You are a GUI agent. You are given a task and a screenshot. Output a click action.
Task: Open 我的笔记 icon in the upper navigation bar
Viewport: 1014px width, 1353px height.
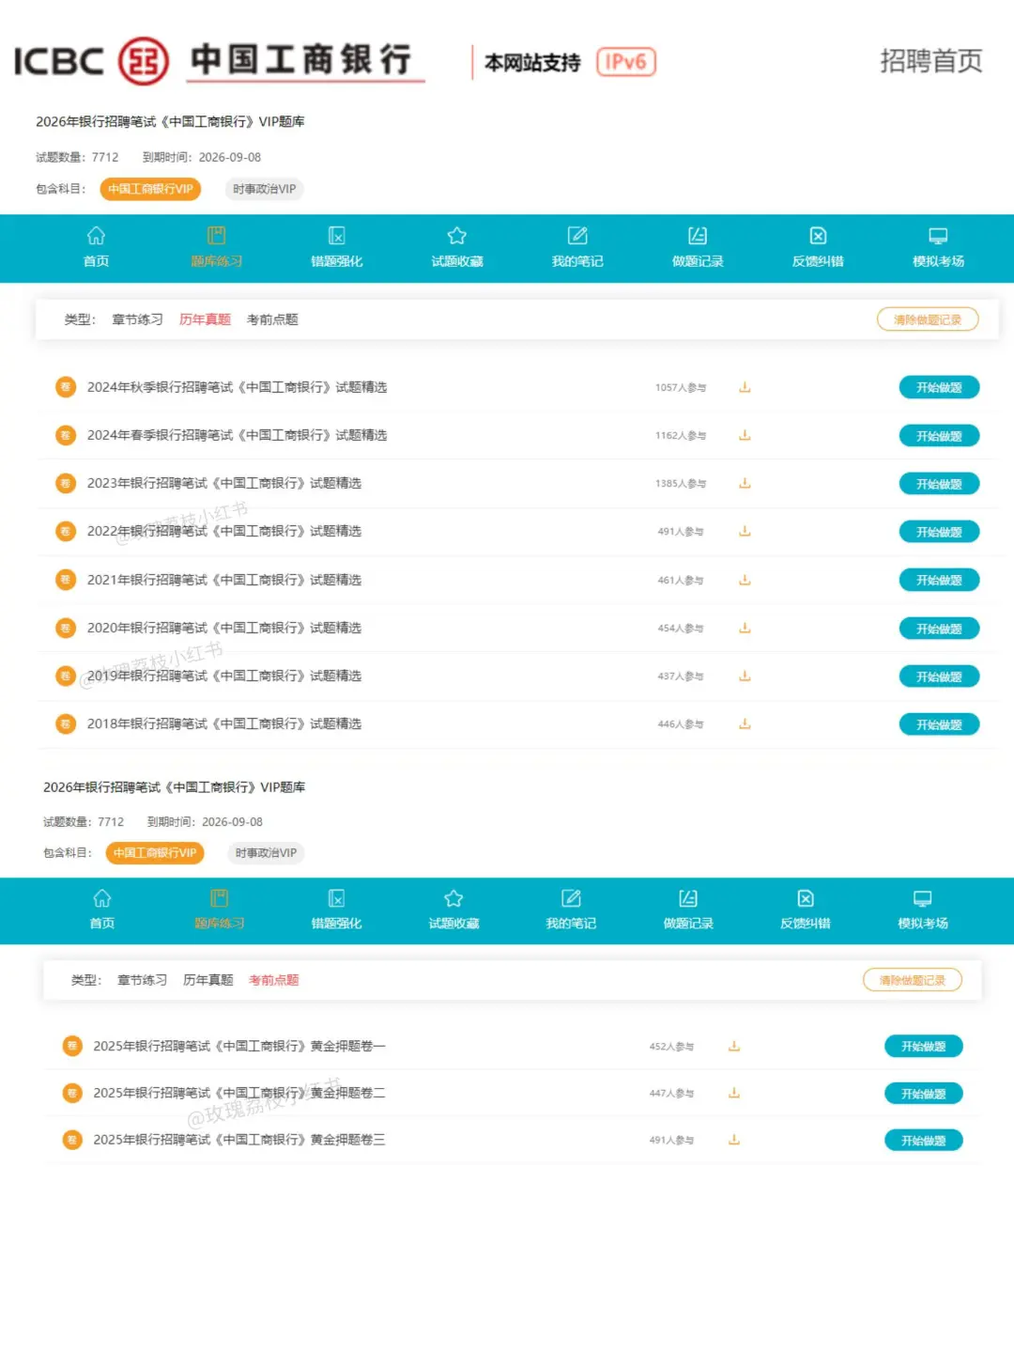577,236
